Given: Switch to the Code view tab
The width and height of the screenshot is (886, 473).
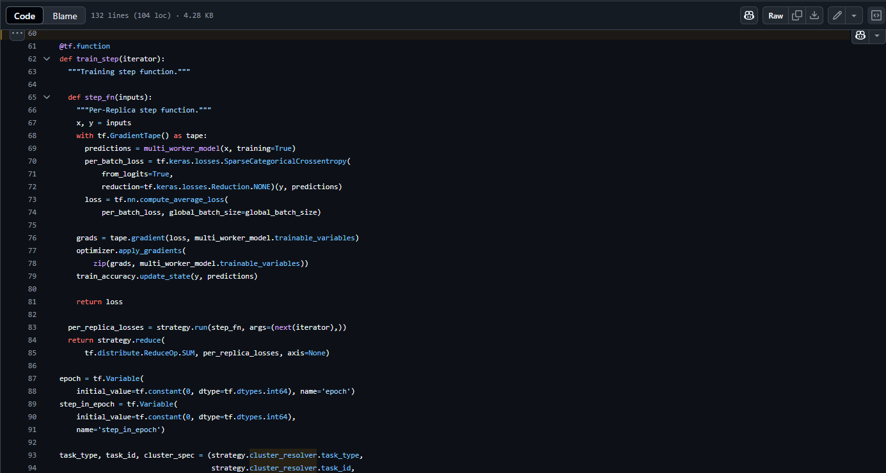Looking at the screenshot, I should point(24,16).
